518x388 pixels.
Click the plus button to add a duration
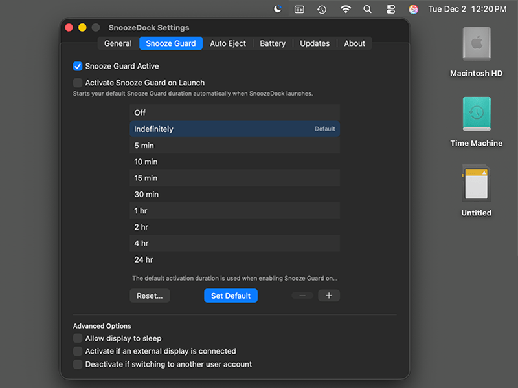329,296
